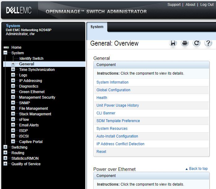Collapse the System tree node

(x=5, y=53)
